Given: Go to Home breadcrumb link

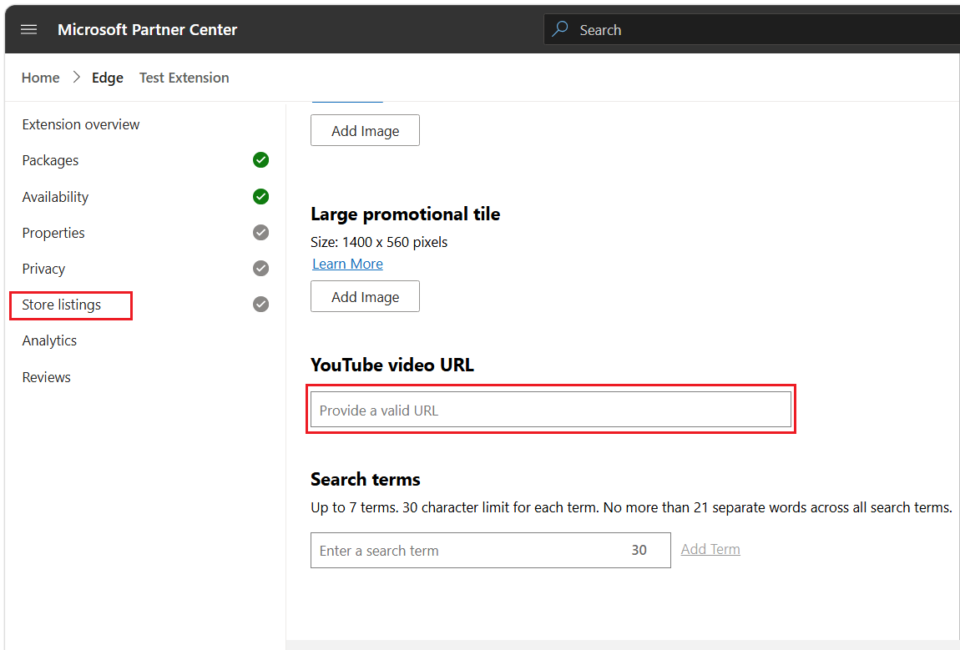Looking at the screenshot, I should 40,78.
